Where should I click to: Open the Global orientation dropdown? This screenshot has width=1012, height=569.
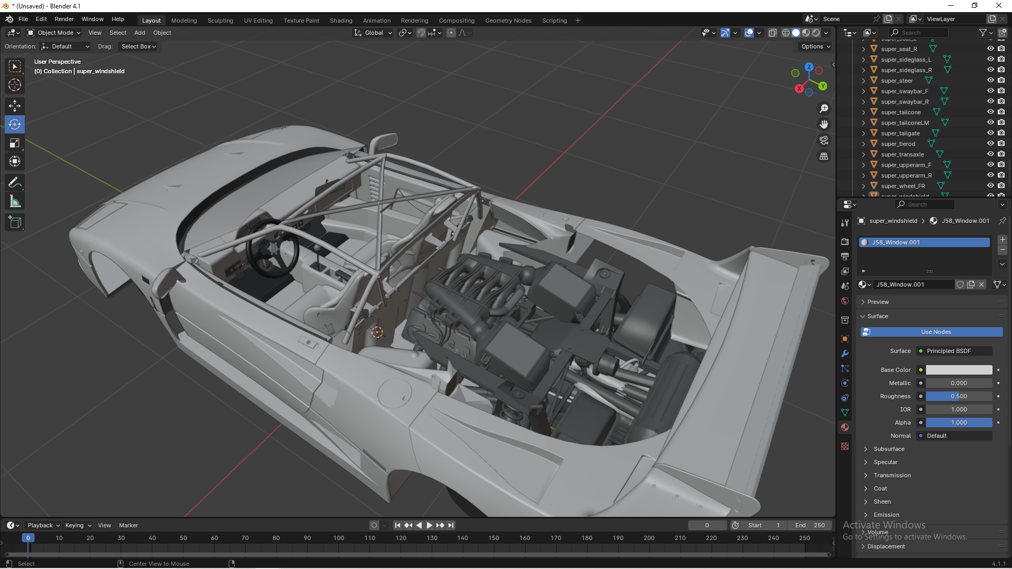coord(373,33)
